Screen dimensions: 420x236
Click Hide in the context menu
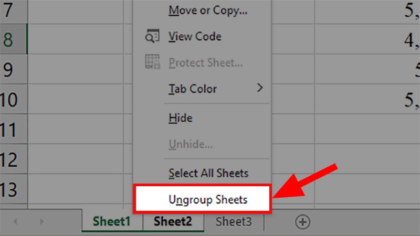click(x=181, y=118)
